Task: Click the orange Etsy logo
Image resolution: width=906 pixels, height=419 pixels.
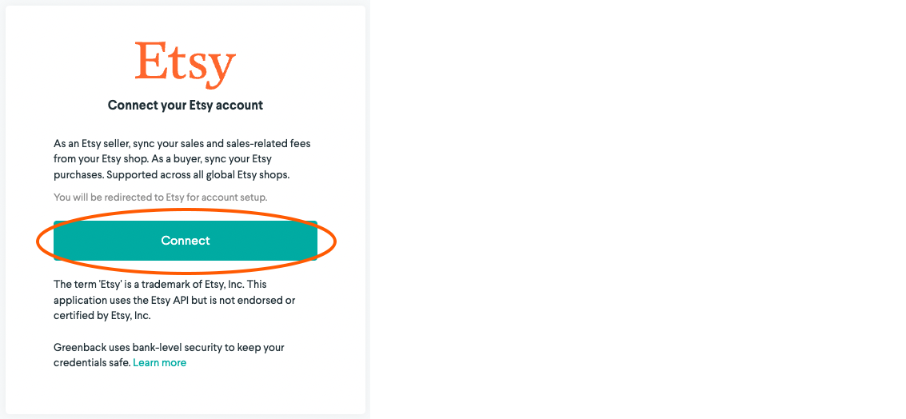Action: (x=186, y=65)
